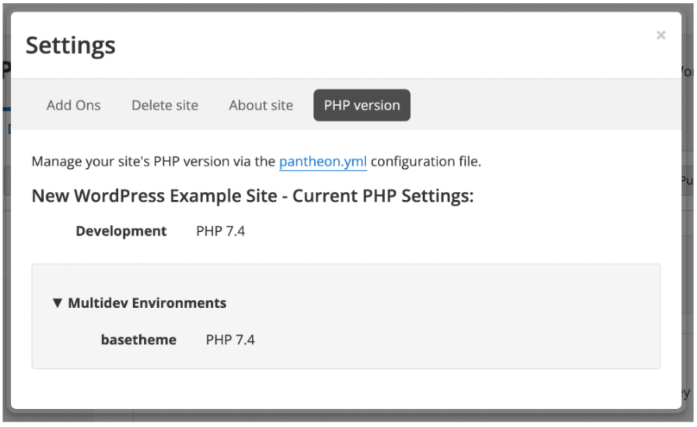Click the words 'configuration file' after link
Screen dimensions: 697x427
coord(426,162)
